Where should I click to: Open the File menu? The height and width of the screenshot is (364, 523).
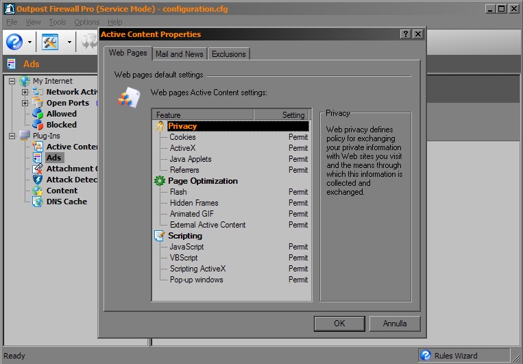point(12,22)
